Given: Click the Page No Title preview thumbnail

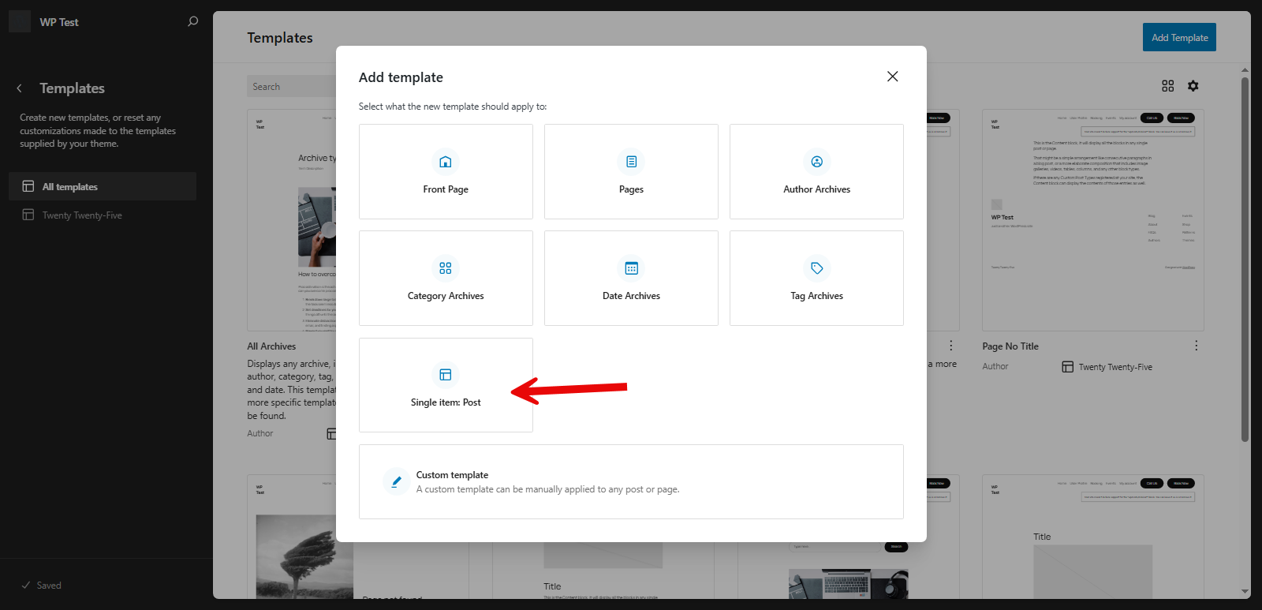Looking at the screenshot, I should (x=1092, y=220).
